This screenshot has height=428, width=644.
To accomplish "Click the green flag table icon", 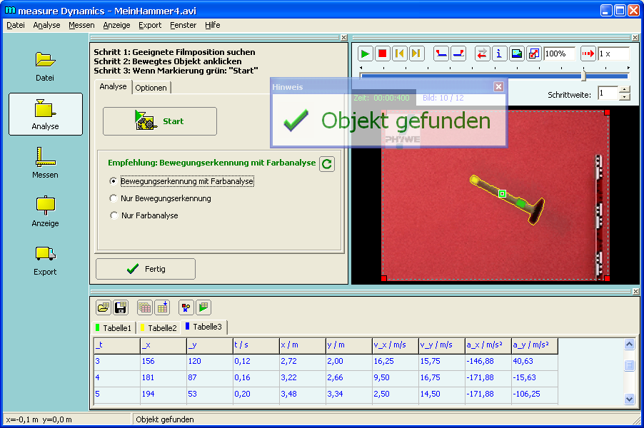I will 203,307.
